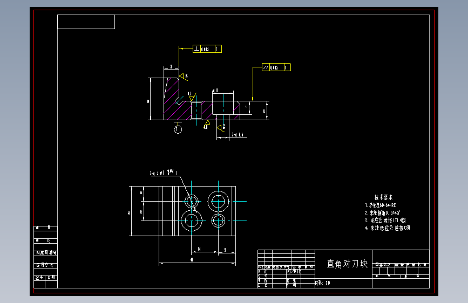Click requirement line 4 ending in C级
Screen dimensions: 468x303
click(388, 228)
